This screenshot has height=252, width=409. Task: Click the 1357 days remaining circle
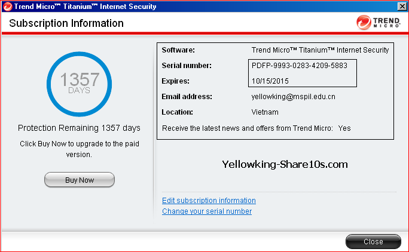pyautogui.click(x=80, y=84)
